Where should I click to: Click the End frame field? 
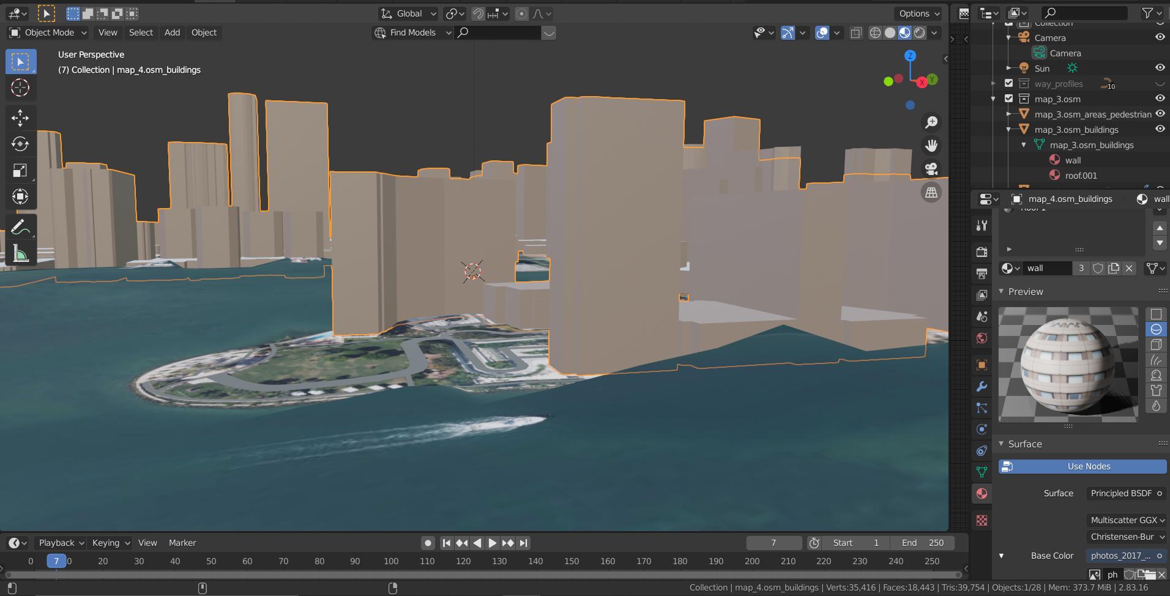point(923,543)
